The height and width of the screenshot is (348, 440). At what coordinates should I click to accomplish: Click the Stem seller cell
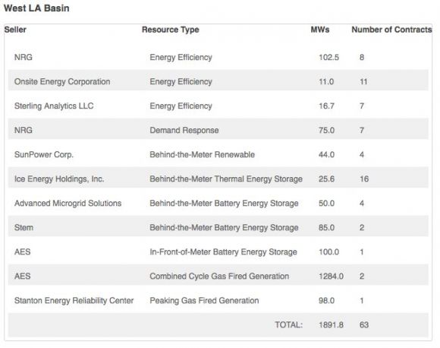coord(24,227)
